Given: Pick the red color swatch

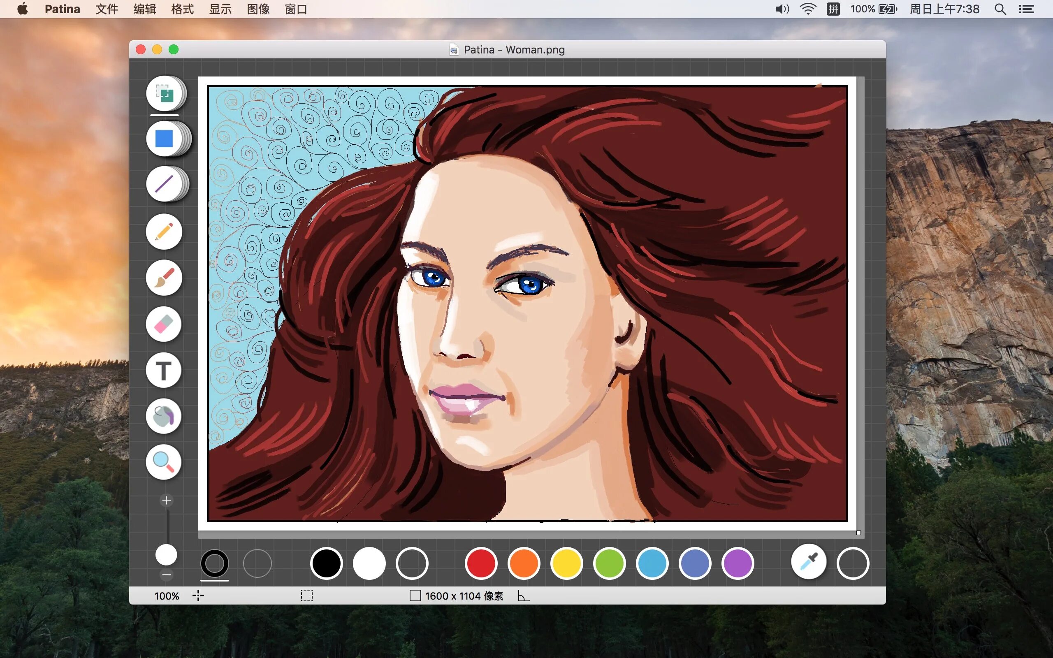Looking at the screenshot, I should (x=481, y=563).
